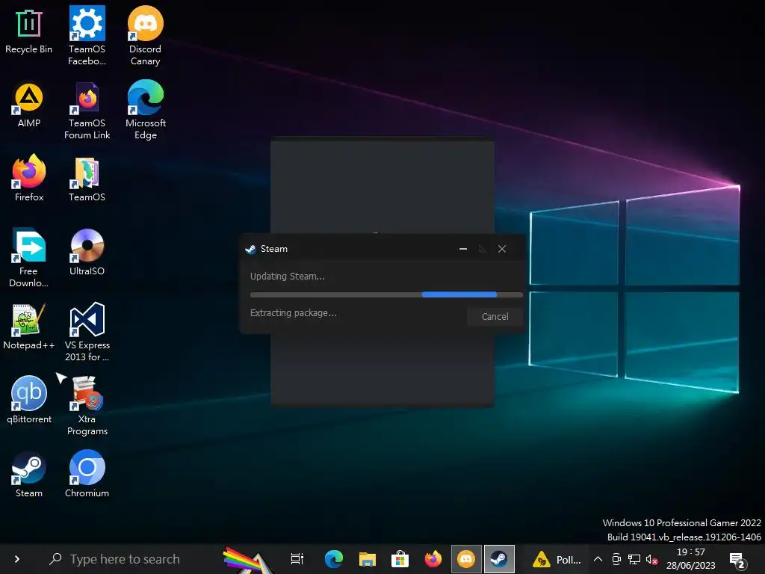Viewport: 765px width, 574px height.
Task: Open the clock showing 19:57
Action: pyautogui.click(x=691, y=559)
